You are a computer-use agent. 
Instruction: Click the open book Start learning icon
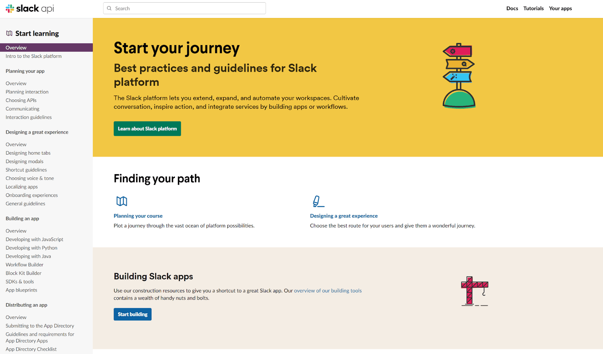tap(9, 33)
